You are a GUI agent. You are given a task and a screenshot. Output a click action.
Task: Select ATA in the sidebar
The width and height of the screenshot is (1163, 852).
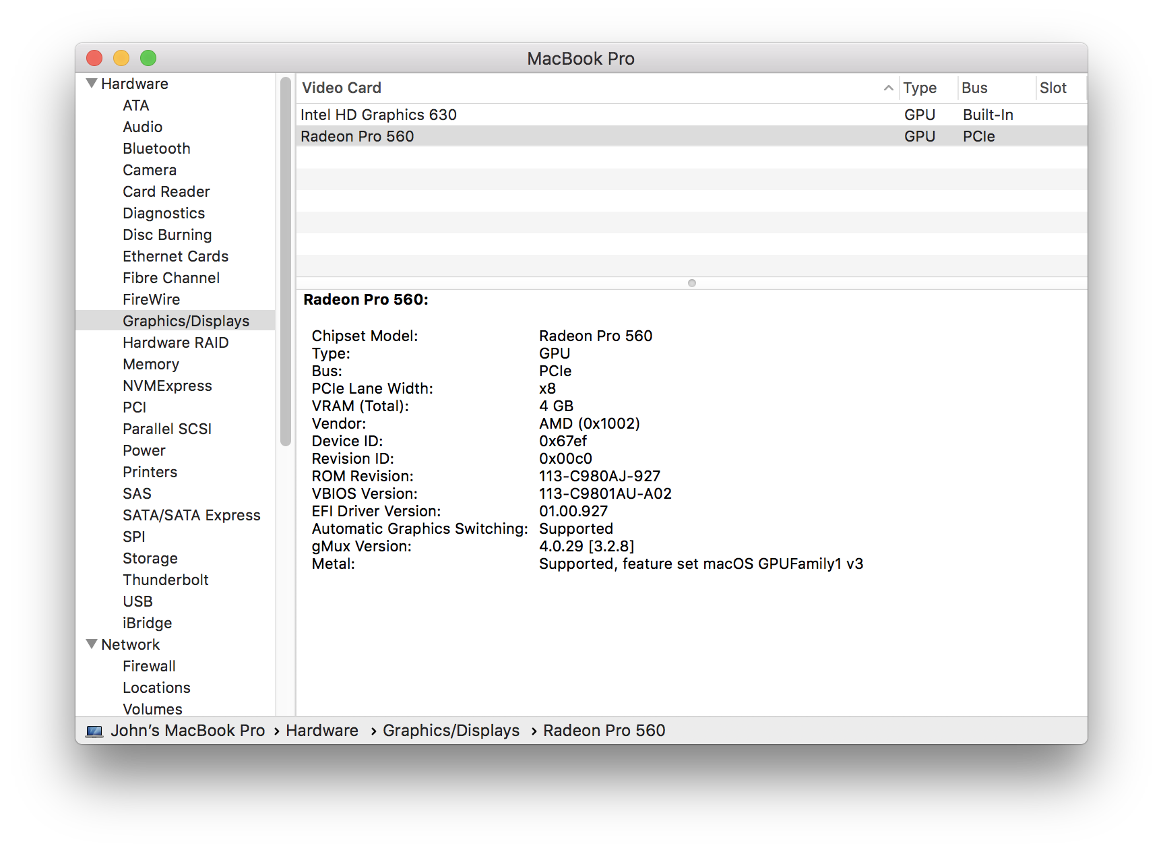click(x=136, y=105)
